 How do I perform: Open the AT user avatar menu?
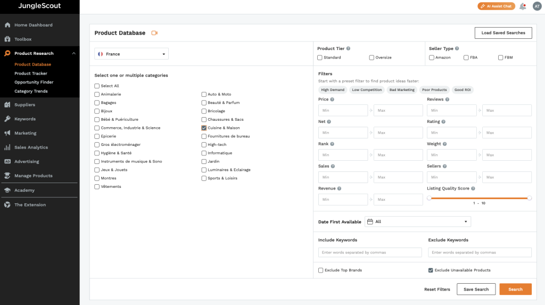coord(537,6)
